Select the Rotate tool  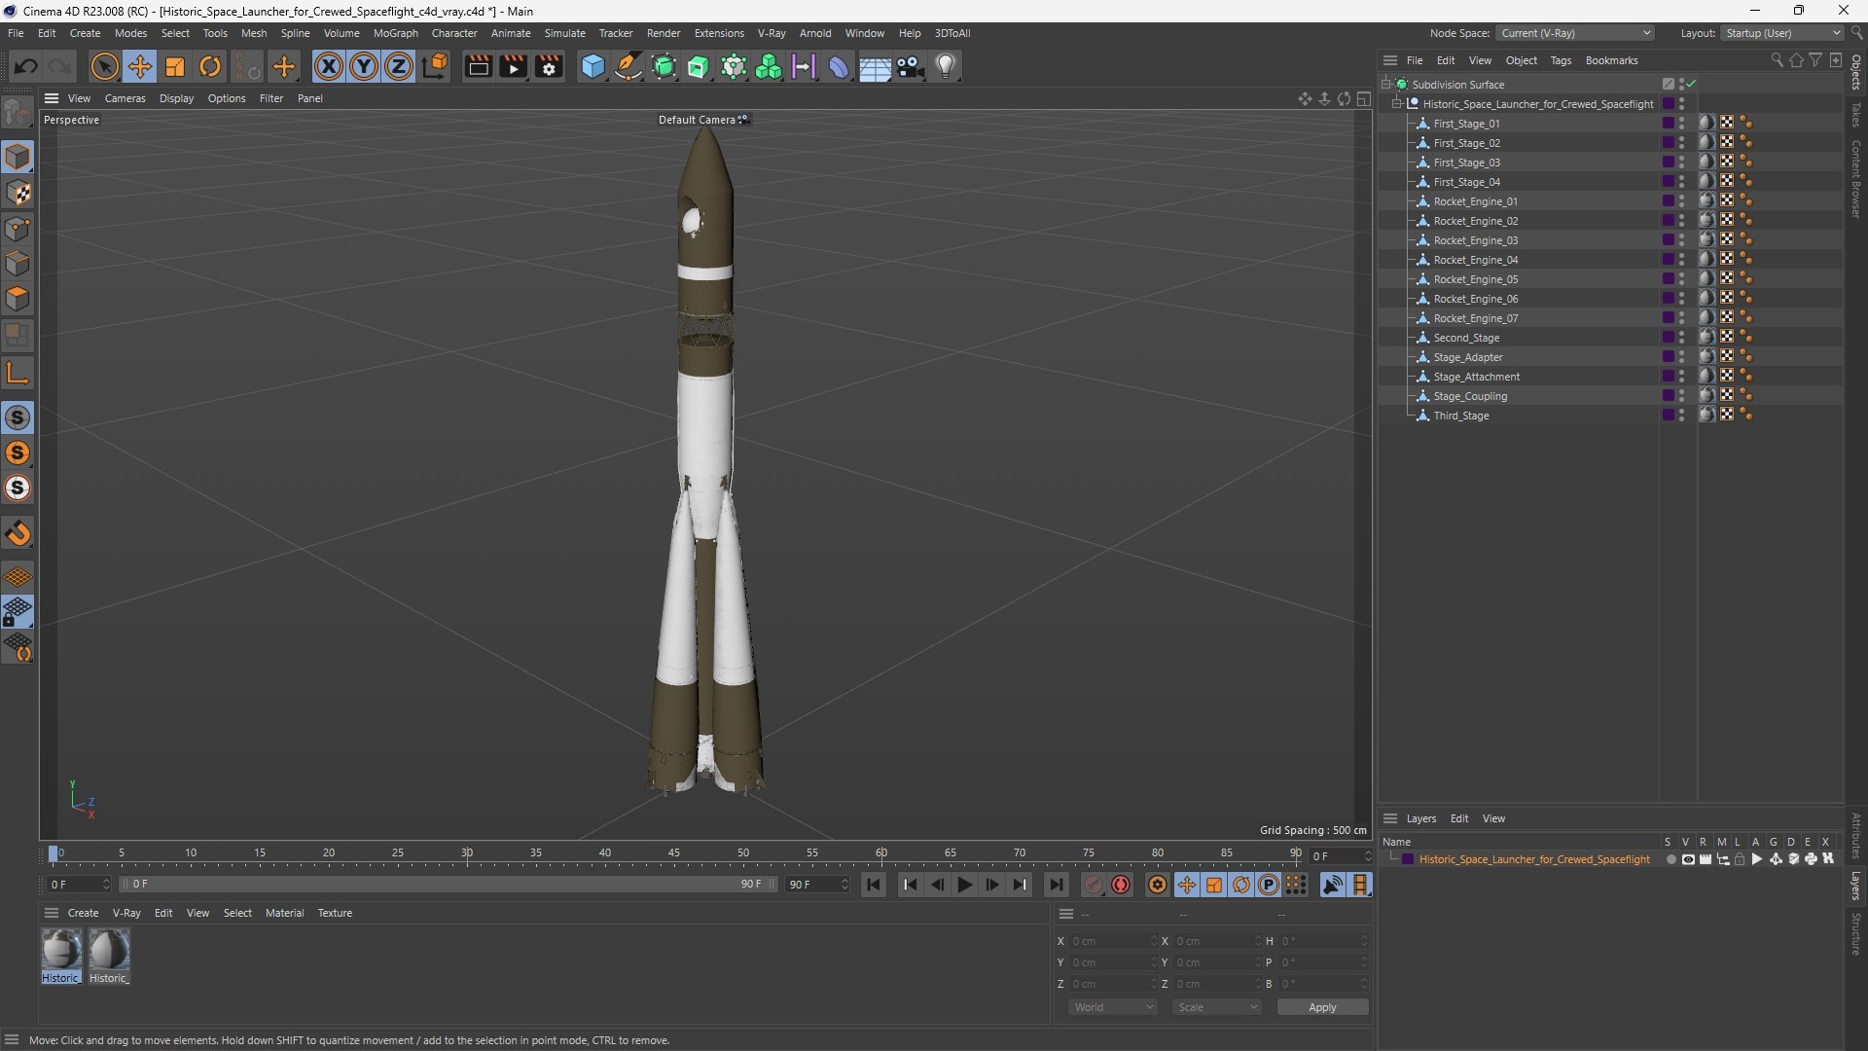tap(210, 66)
